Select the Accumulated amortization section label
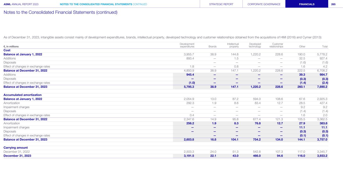This screenshot has width=343, height=193. coord(22,95)
